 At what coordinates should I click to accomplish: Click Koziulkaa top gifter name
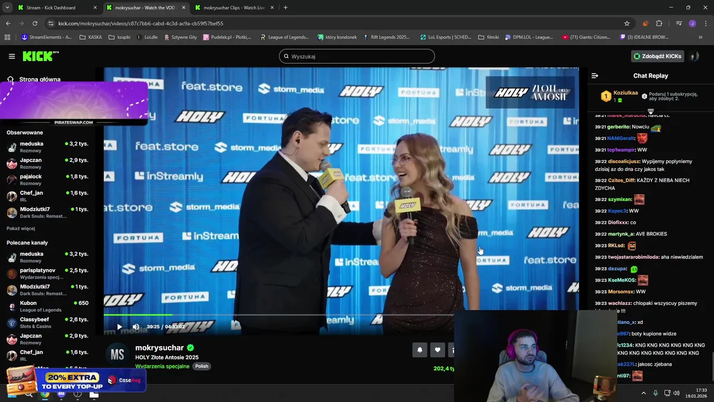click(x=625, y=93)
